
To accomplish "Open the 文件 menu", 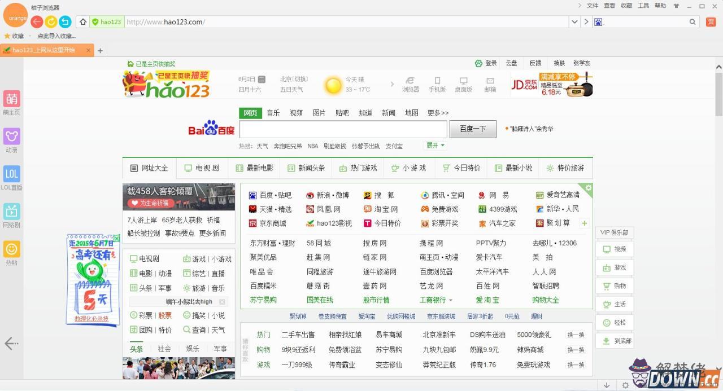I will pos(593,6).
